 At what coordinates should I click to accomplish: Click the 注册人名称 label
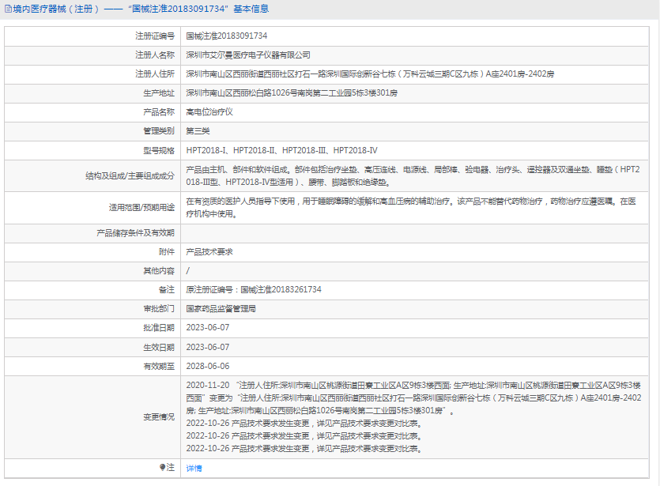pyautogui.click(x=154, y=55)
